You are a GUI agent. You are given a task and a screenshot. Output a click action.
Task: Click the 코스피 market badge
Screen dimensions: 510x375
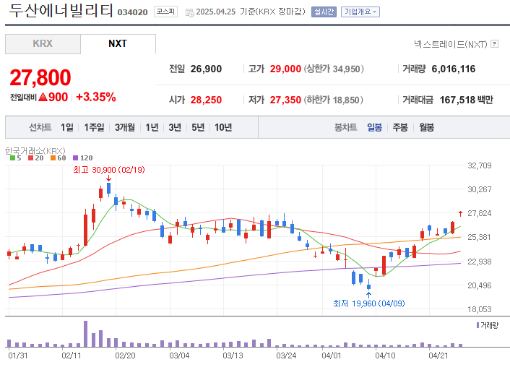(165, 12)
